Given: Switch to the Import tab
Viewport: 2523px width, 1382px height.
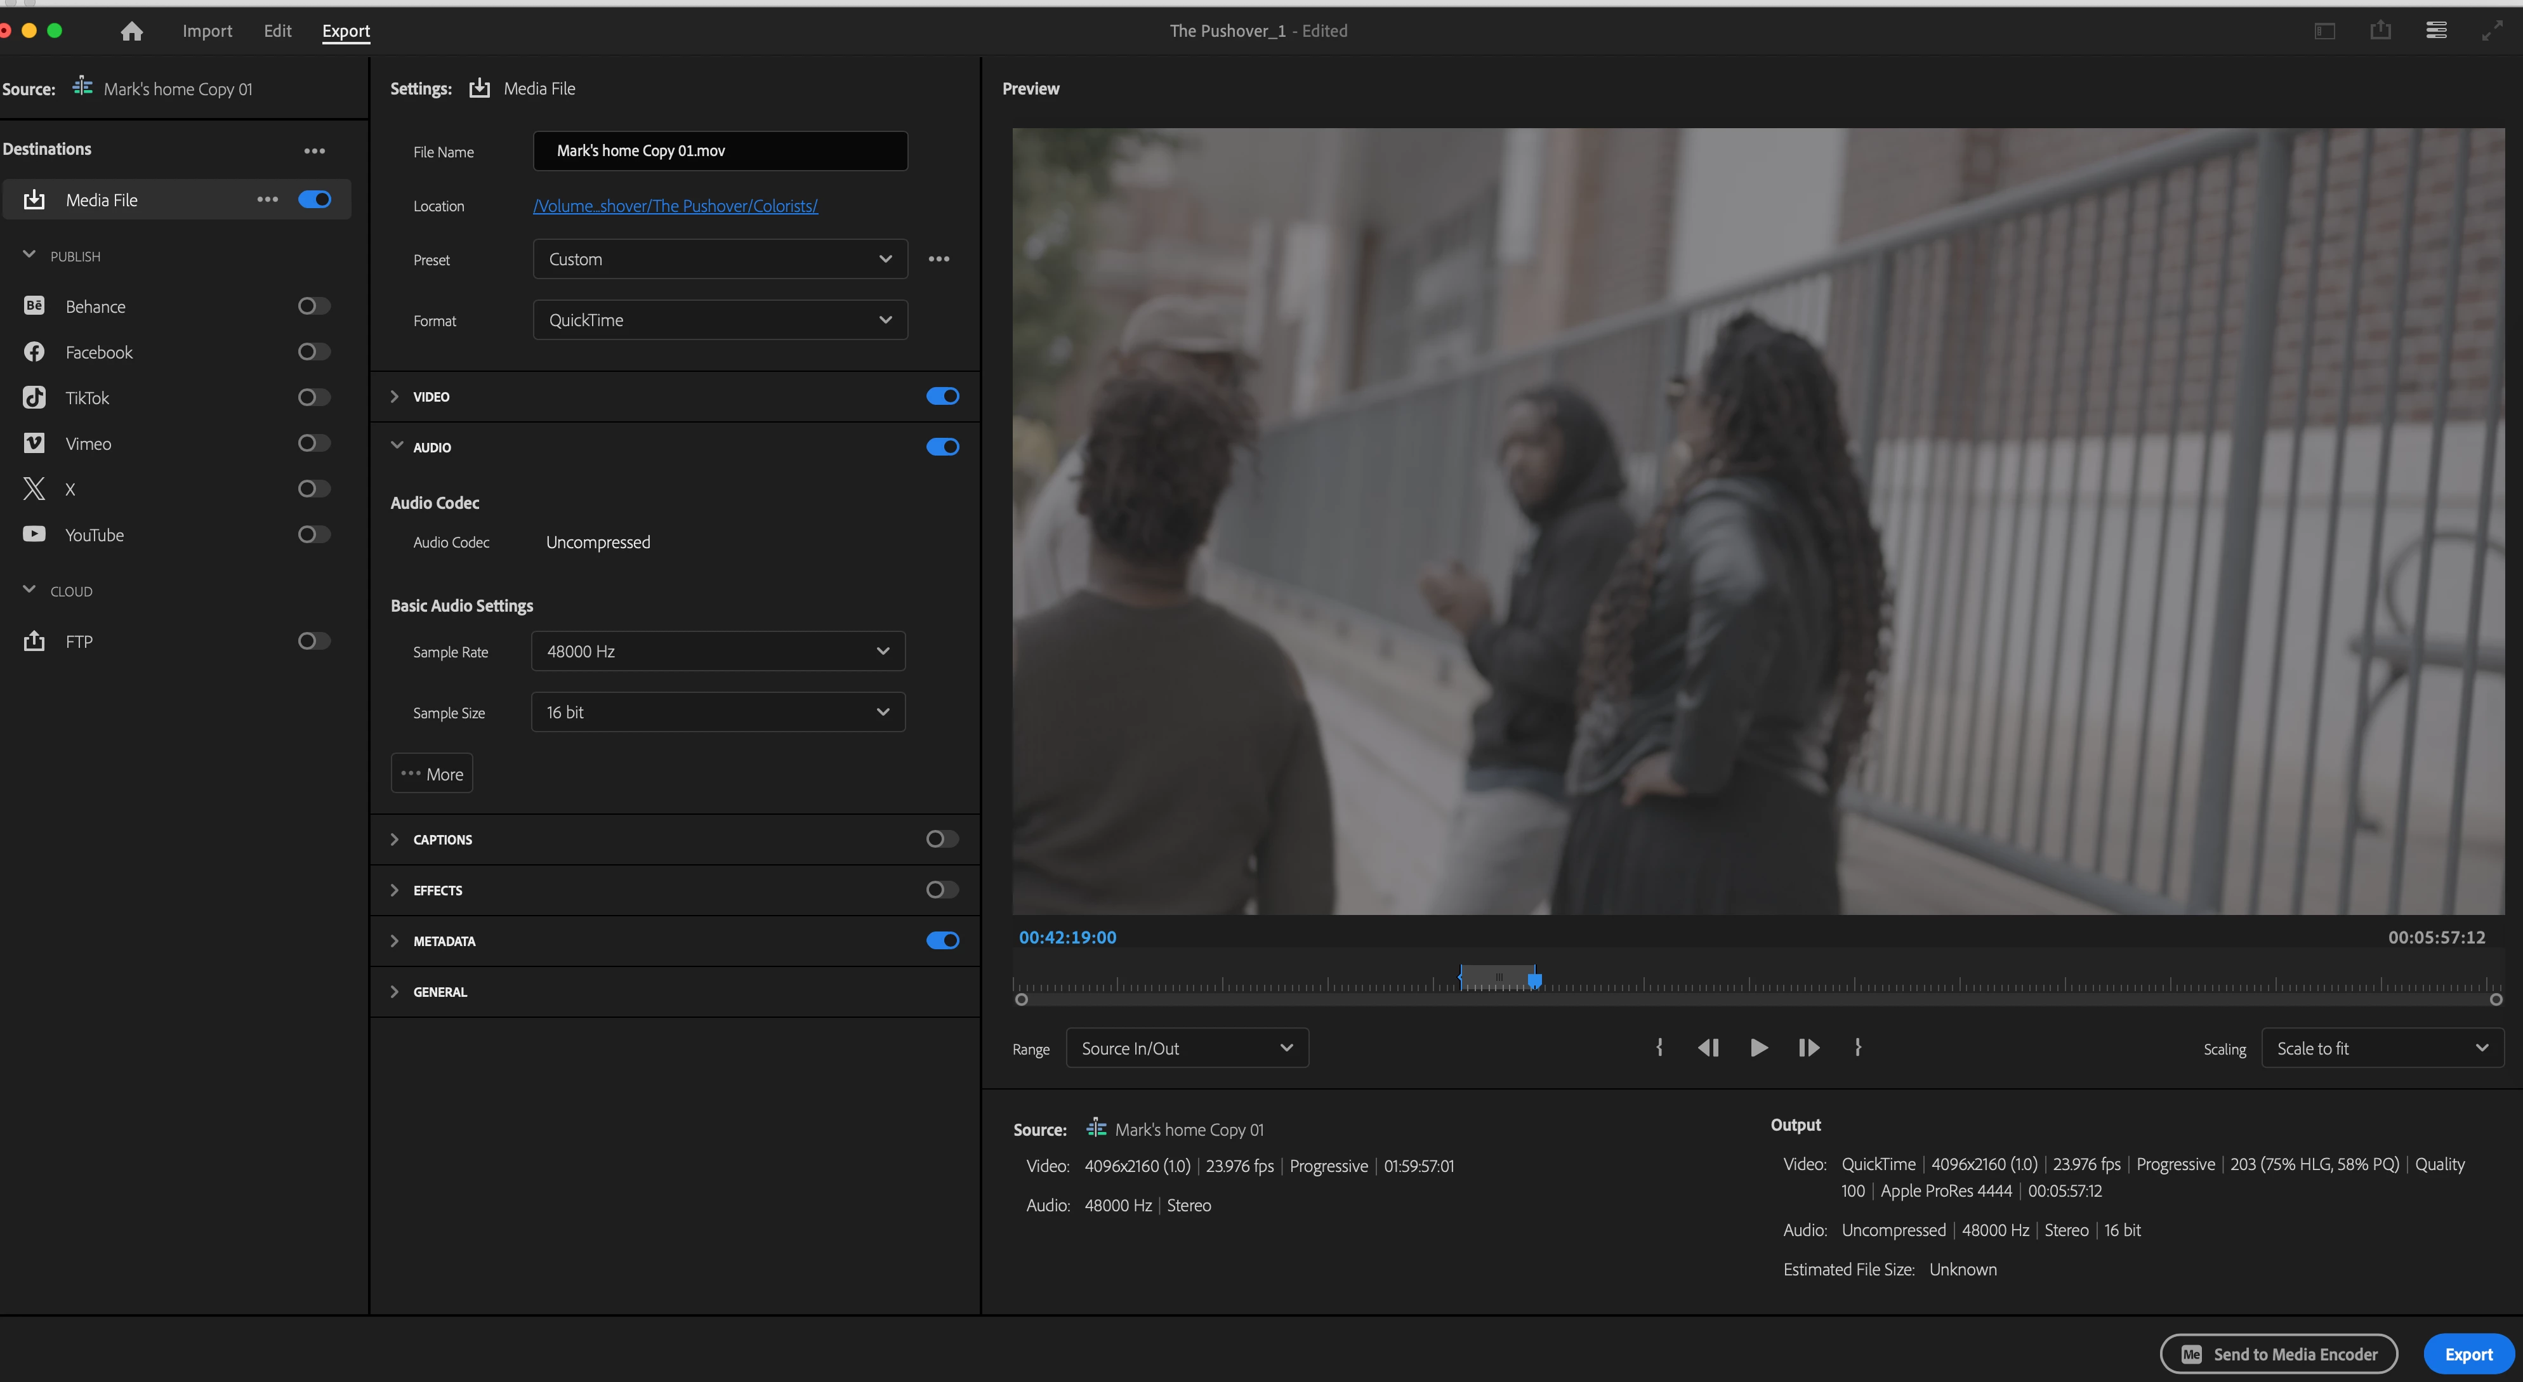Looking at the screenshot, I should pyautogui.click(x=207, y=31).
